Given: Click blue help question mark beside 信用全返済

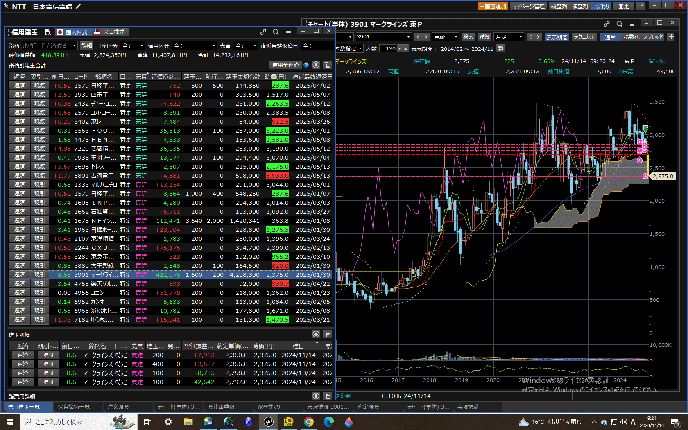Looking at the screenshot, I should 306,65.
